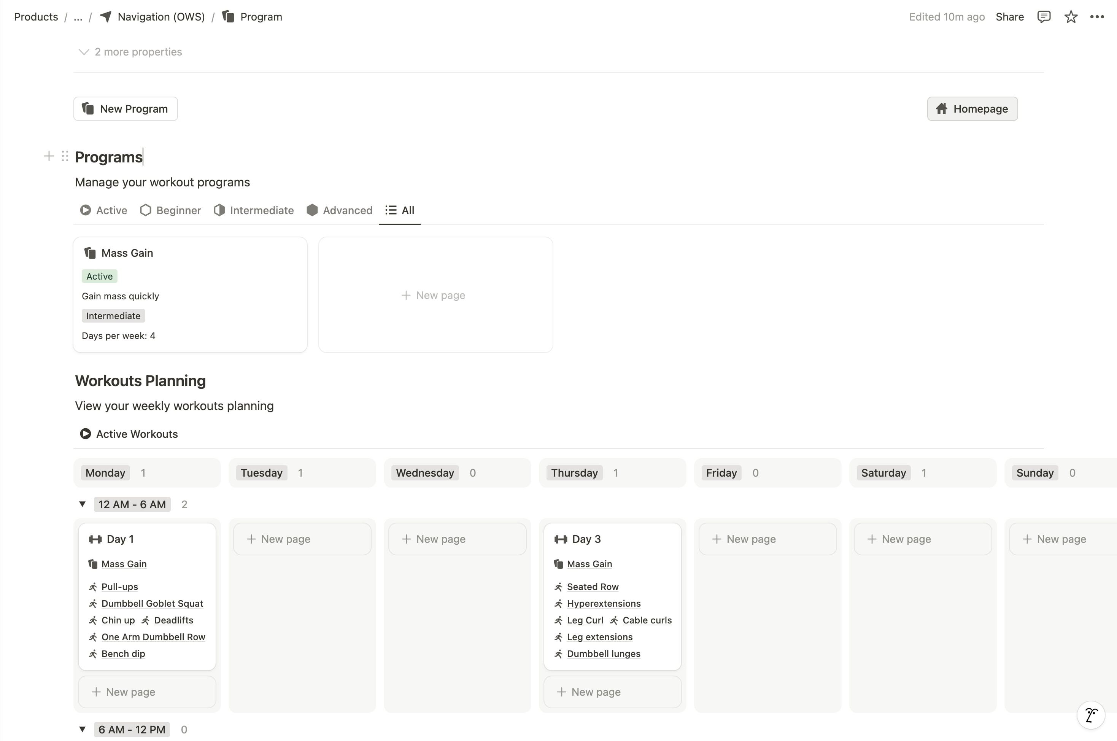Add new page under Tuesday column
Viewport: 1117px width, 741px height.
point(302,539)
